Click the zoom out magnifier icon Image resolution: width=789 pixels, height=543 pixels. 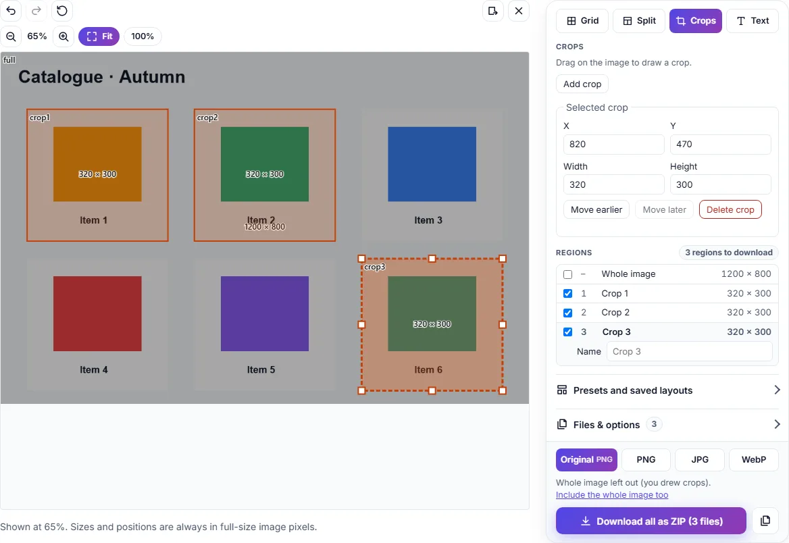[x=11, y=36]
